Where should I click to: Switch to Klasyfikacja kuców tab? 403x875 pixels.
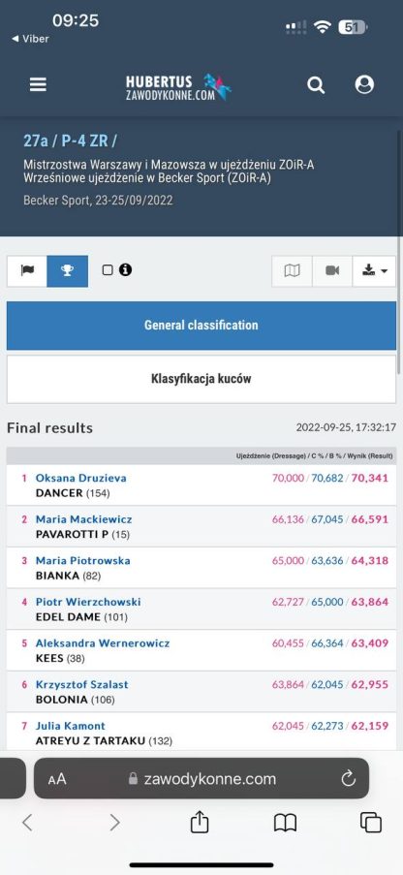[201, 380]
